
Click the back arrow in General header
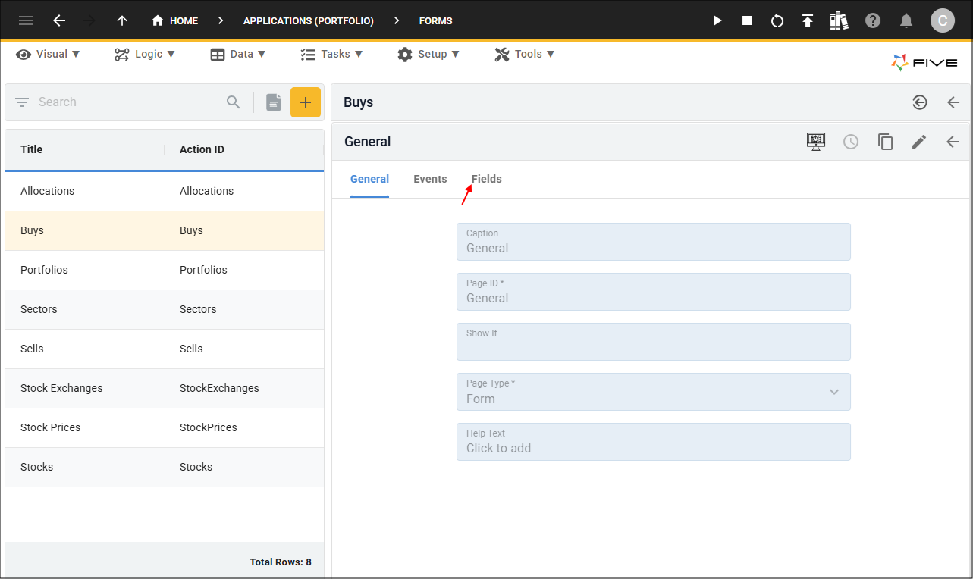953,142
